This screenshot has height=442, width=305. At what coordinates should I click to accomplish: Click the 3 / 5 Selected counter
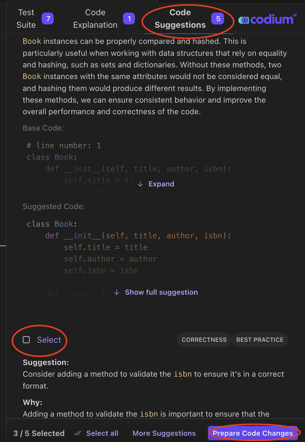(x=39, y=433)
